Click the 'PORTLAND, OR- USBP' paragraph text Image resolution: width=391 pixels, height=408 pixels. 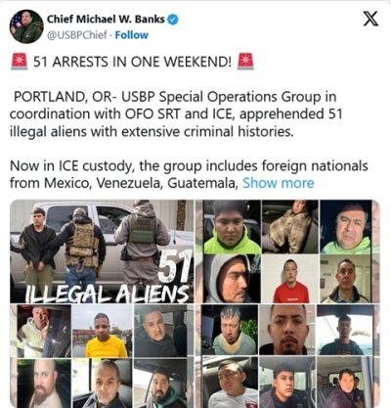coord(176,114)
